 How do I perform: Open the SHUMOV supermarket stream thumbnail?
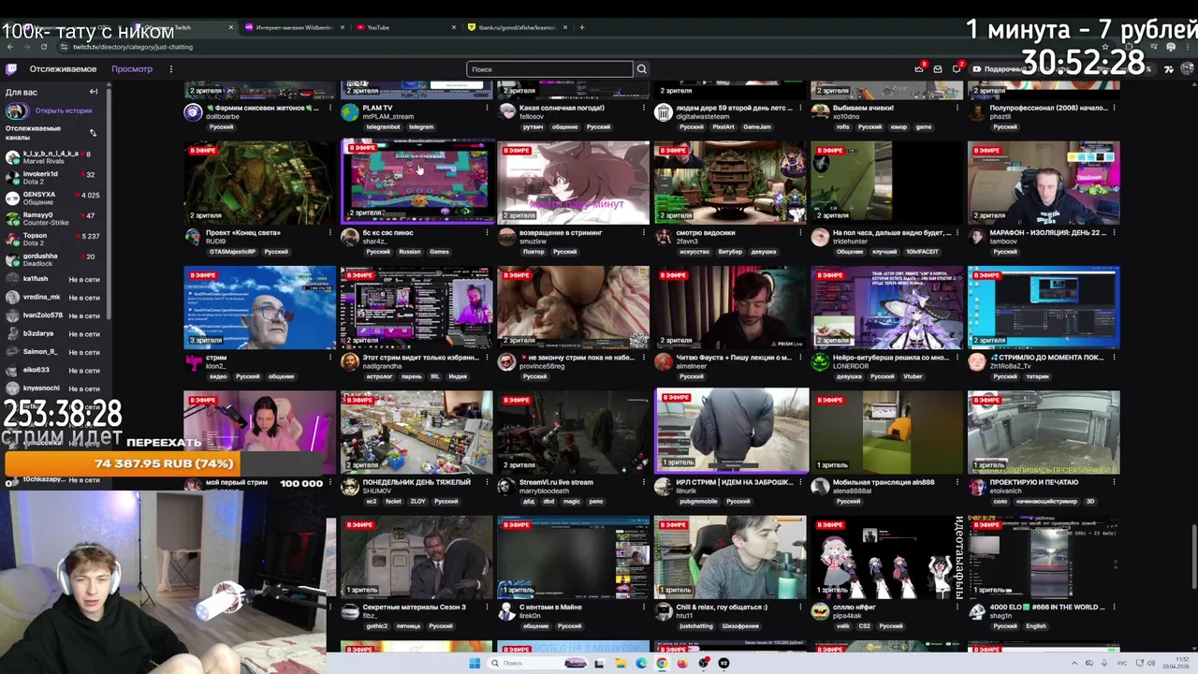click(416, 432)
